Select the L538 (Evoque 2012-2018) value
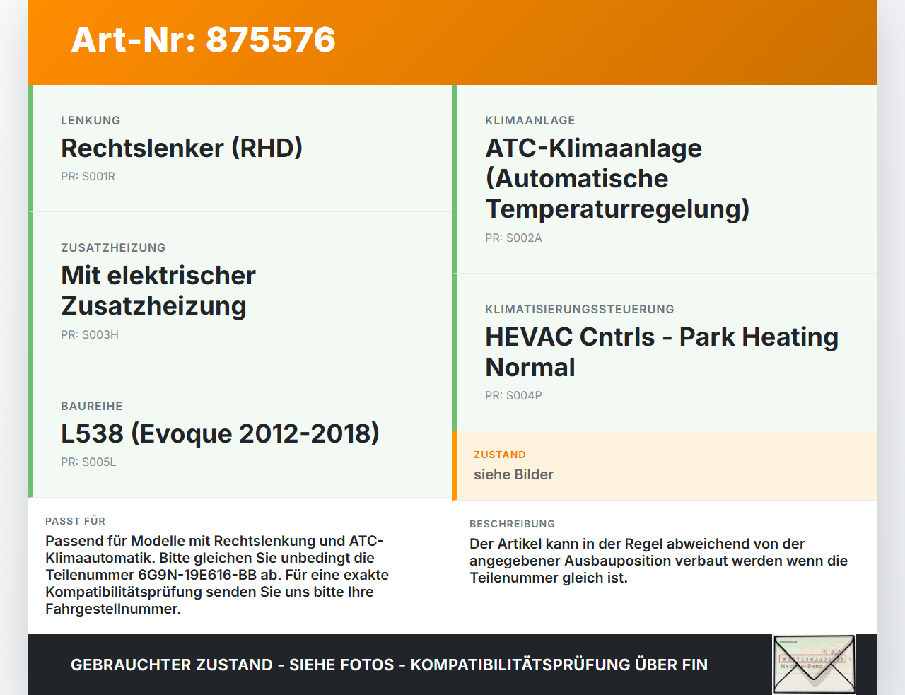The height and width of the screenshot is (695, 905). 220,433
